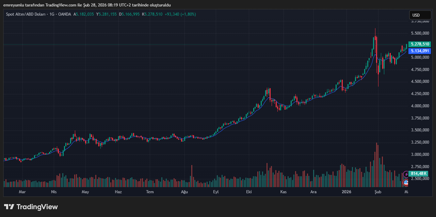
Task: Click the Kas month on time axis
Action: click(x=283, y=192)
